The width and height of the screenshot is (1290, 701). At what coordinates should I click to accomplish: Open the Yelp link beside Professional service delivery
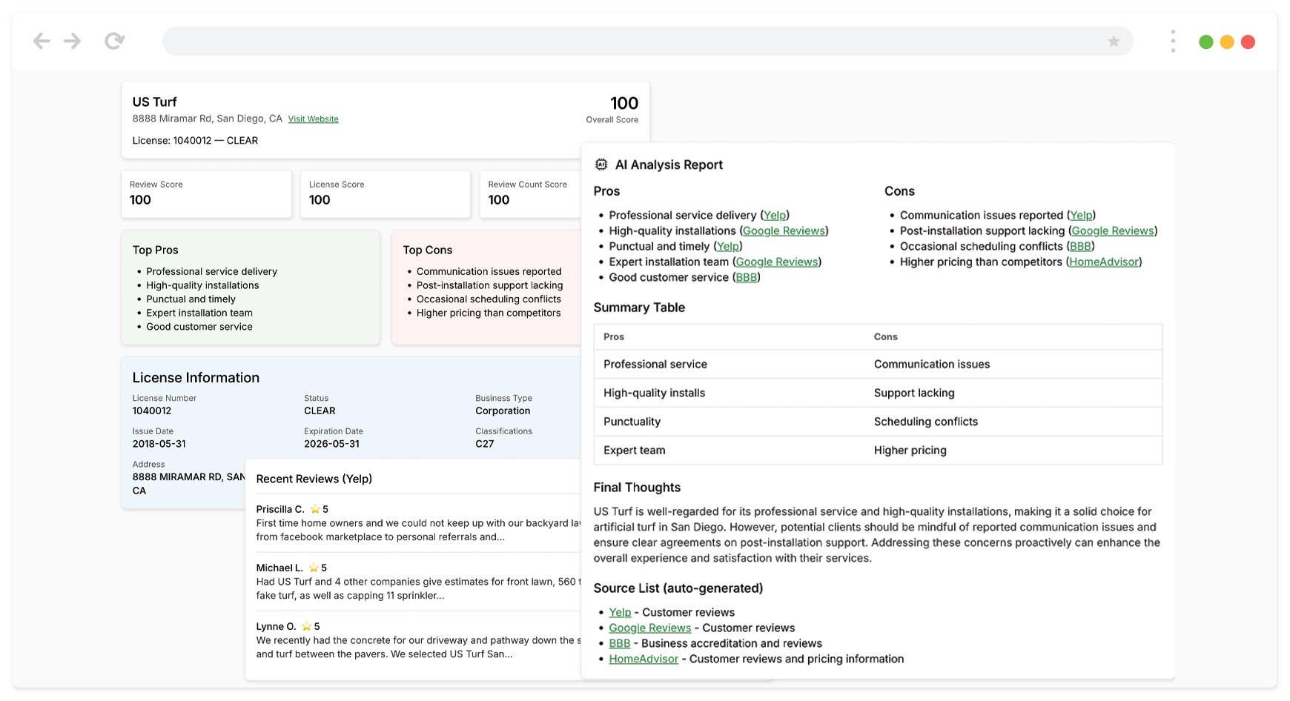click(774, 215)
